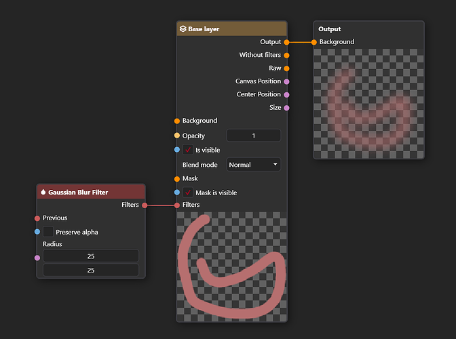Viewport: 456px width, 339px height.
Task: Click the Gaussian Blur droplet icon
Action: pos(43,192)
